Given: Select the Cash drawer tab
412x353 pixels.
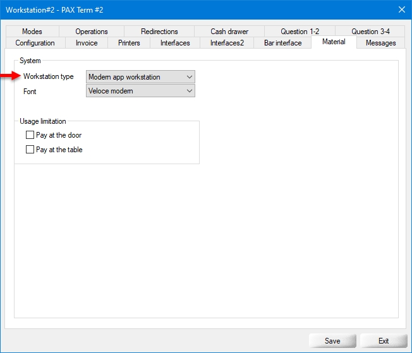Looking at the screenshot, I should pyautogui.click(x=229, y=32).
